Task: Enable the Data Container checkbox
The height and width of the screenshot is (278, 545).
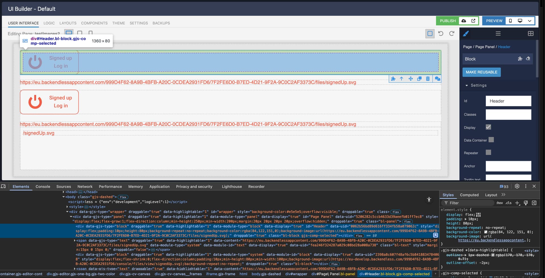Action: pyautogui.click(x=491, y=140)
